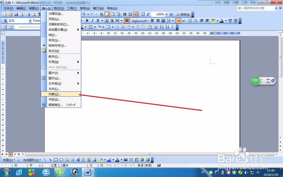Image resolution: width=283 pixels, height=177 pixels.
Task: Open phonetic guide icon
Action: point(230,21)
